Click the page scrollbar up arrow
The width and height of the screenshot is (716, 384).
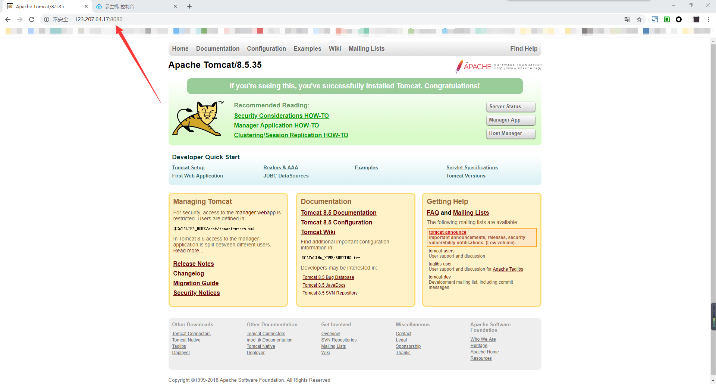[713, 41]
